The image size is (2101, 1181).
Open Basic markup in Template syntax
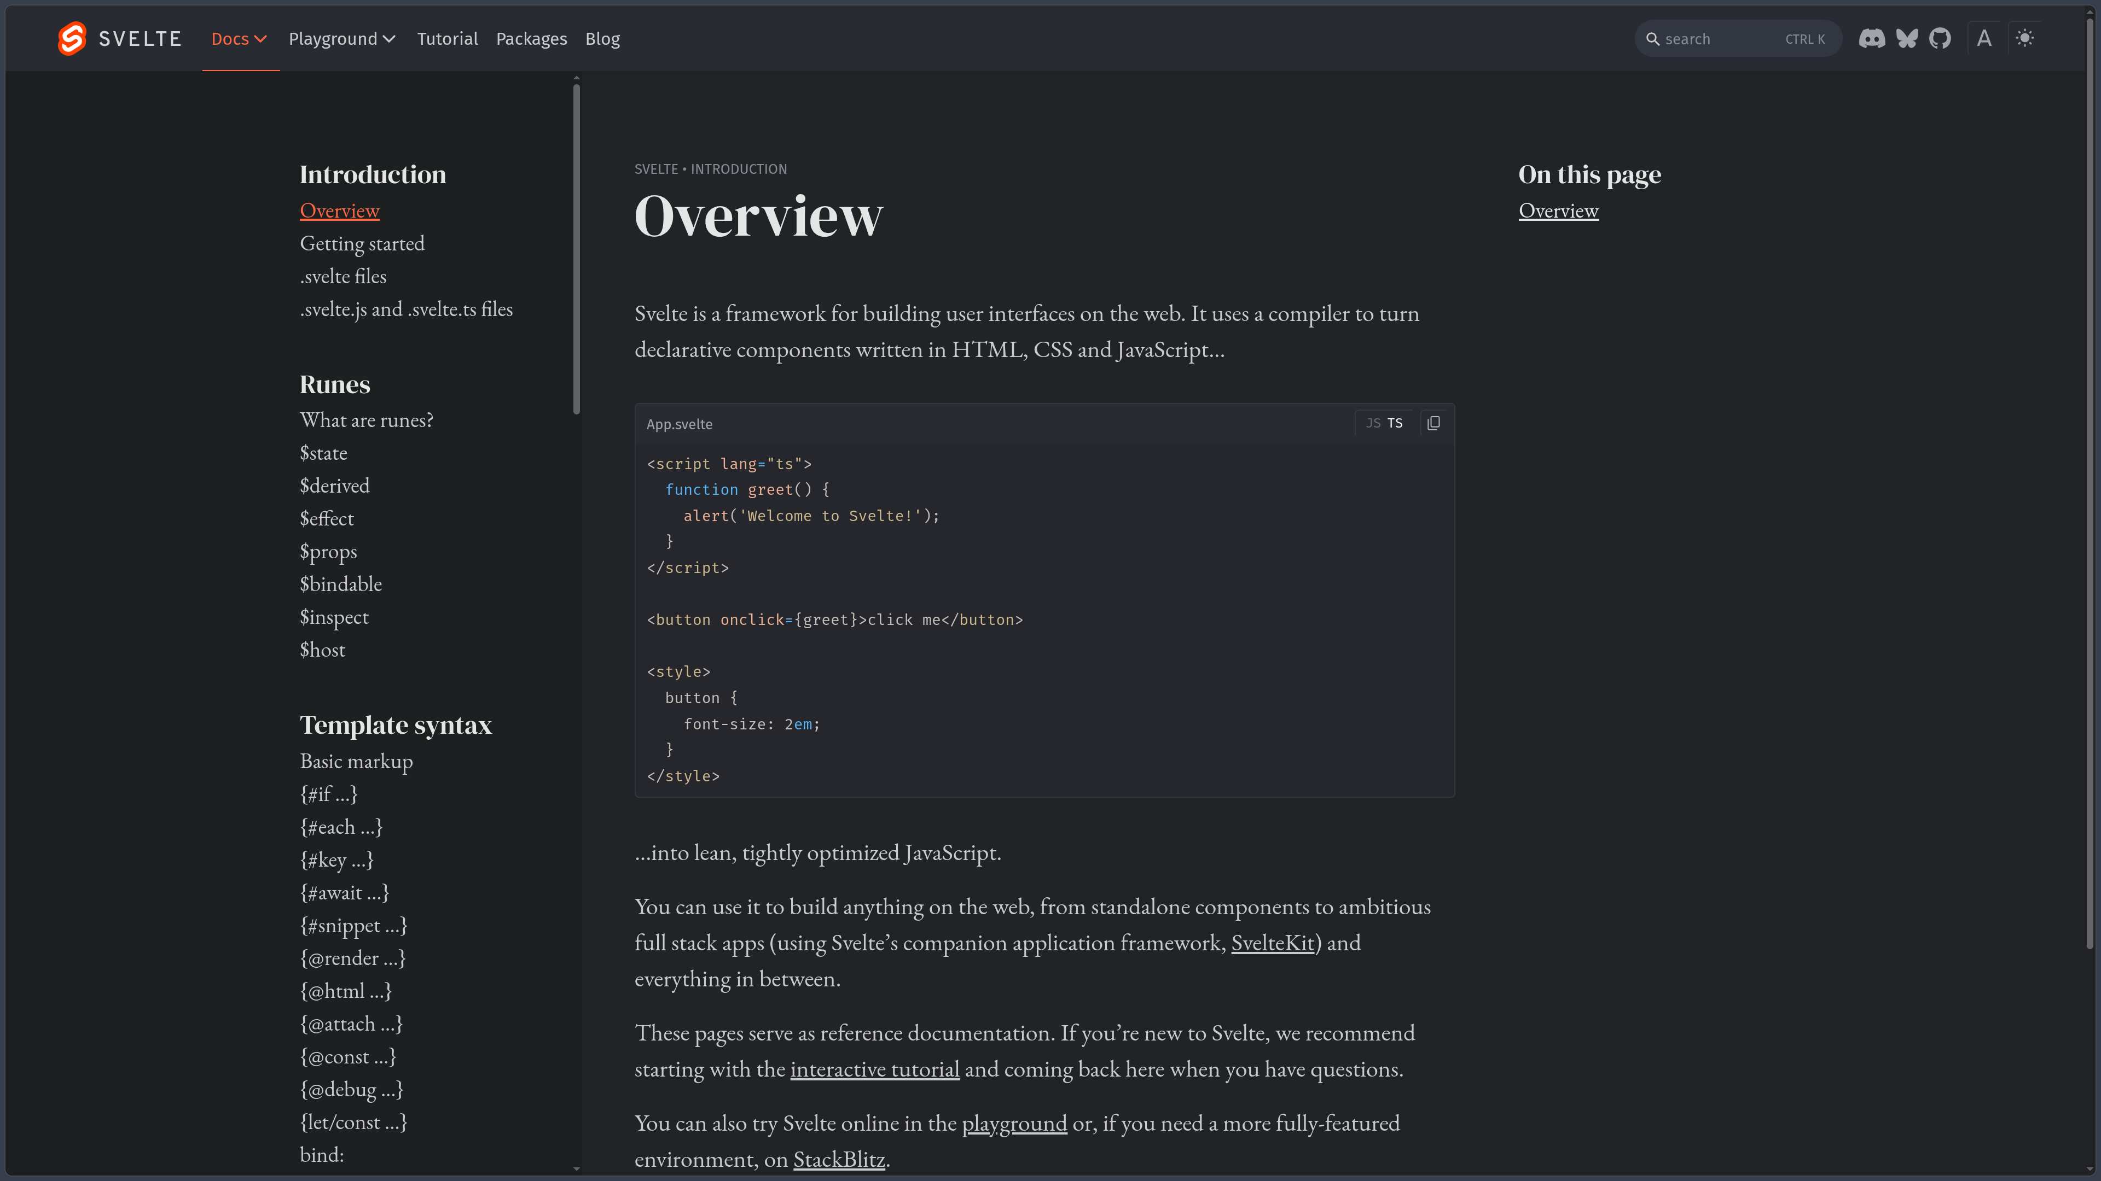(x=356, y=761)
